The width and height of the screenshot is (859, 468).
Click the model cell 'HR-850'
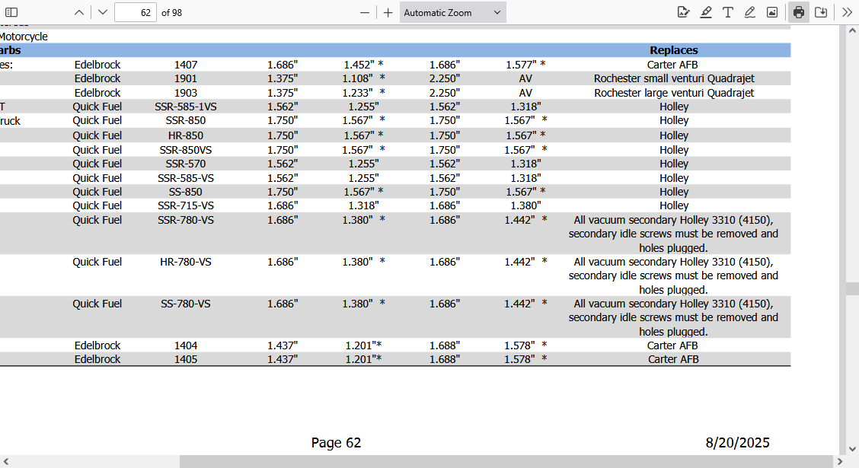[186, 135]
